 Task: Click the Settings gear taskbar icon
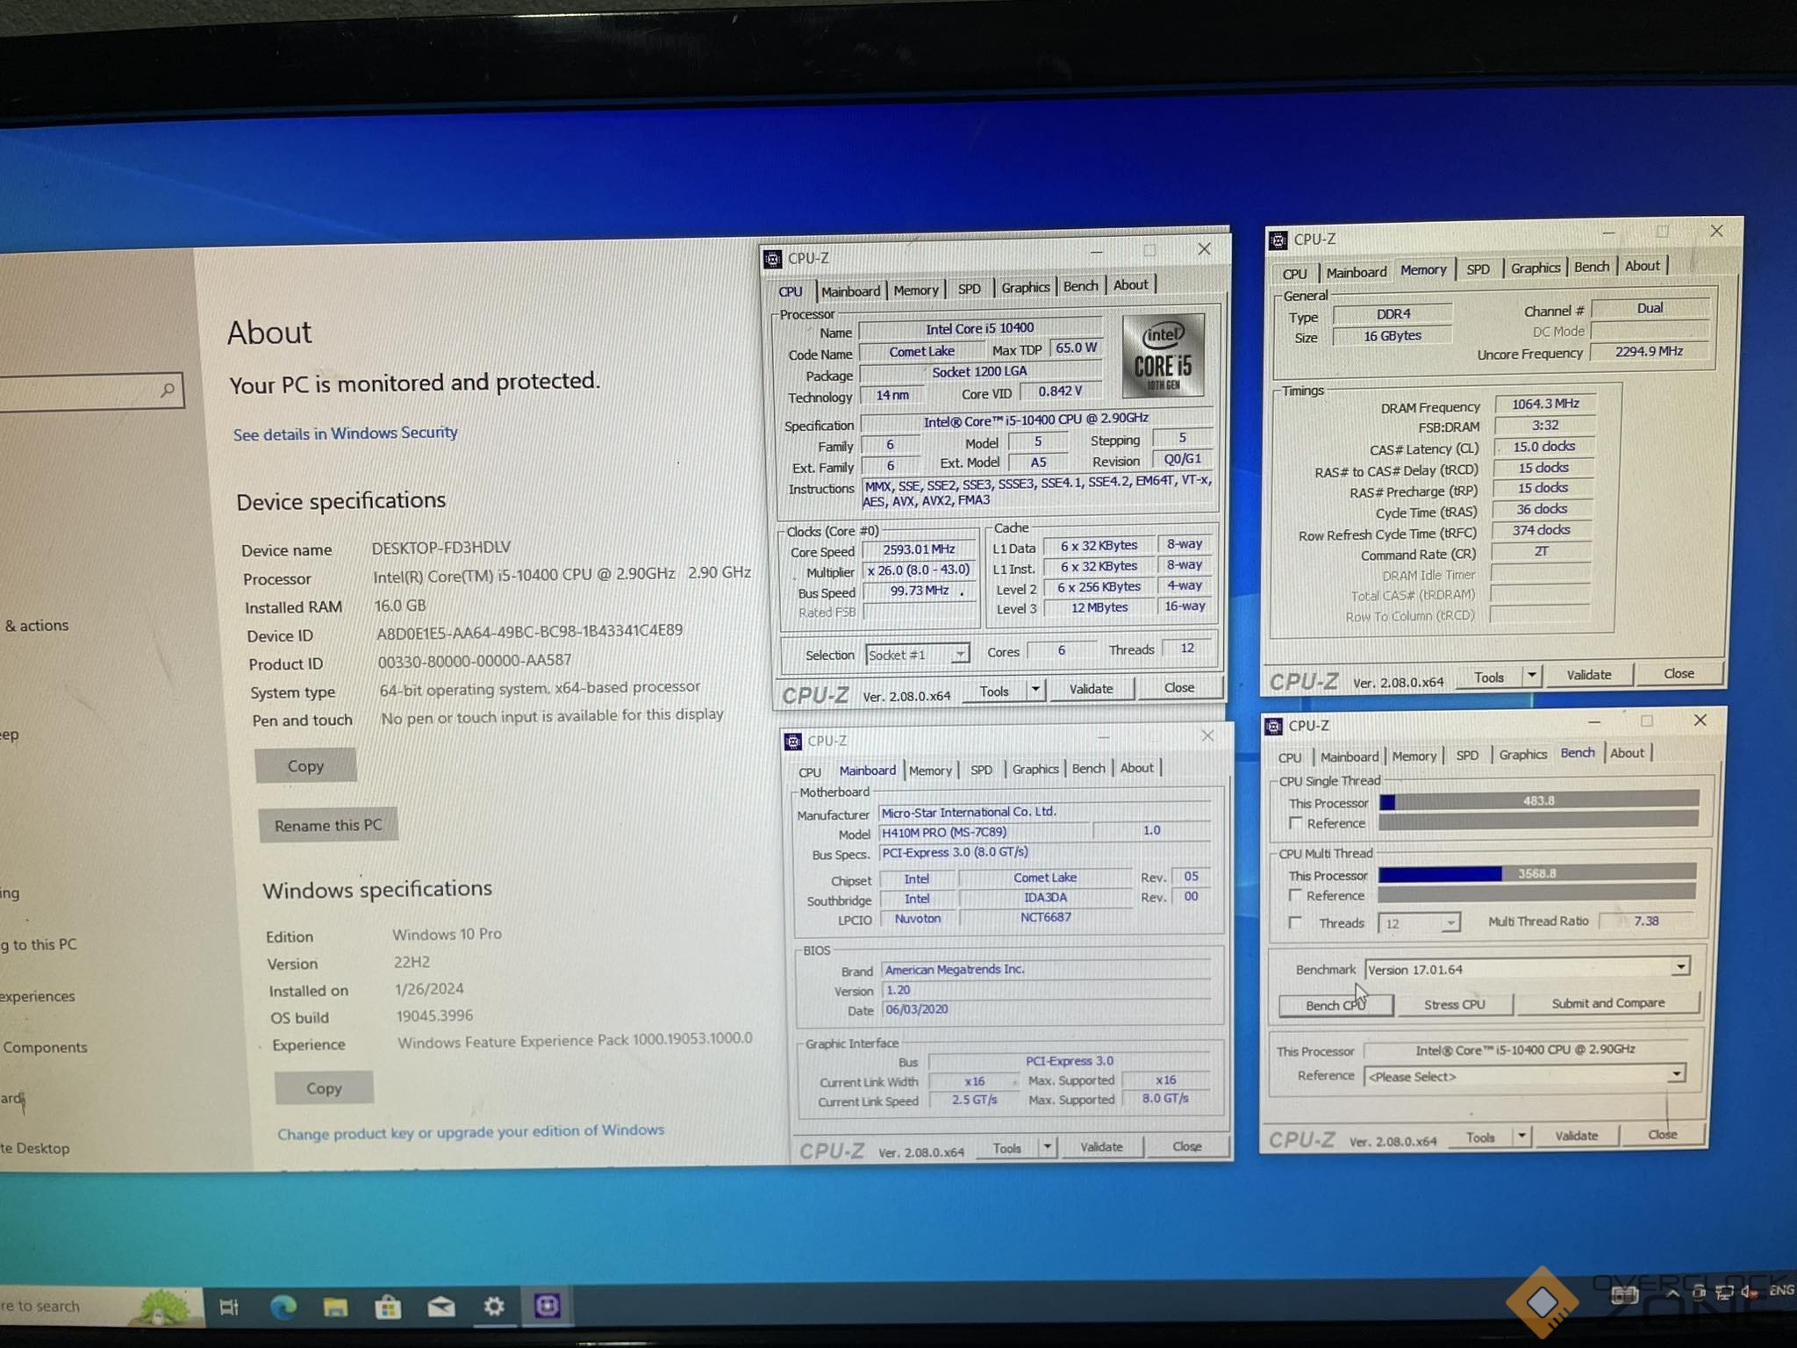click(494, 1307)
